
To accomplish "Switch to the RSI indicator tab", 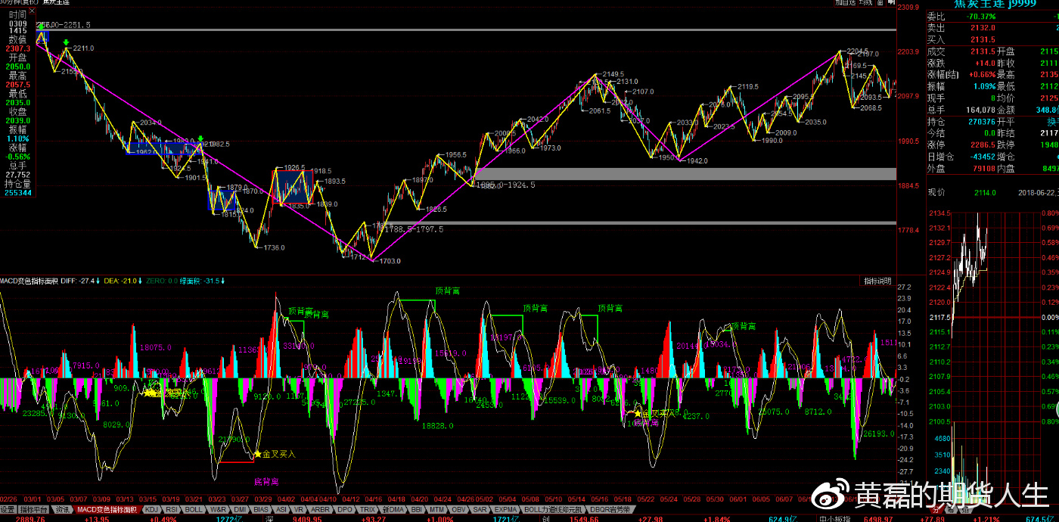I will (x=172, y=510).
